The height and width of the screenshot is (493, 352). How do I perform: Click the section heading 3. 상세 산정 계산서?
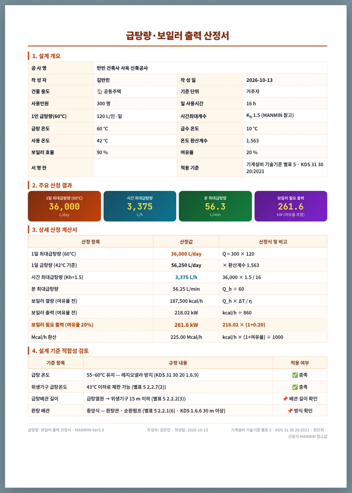click(x=54, y=229)
